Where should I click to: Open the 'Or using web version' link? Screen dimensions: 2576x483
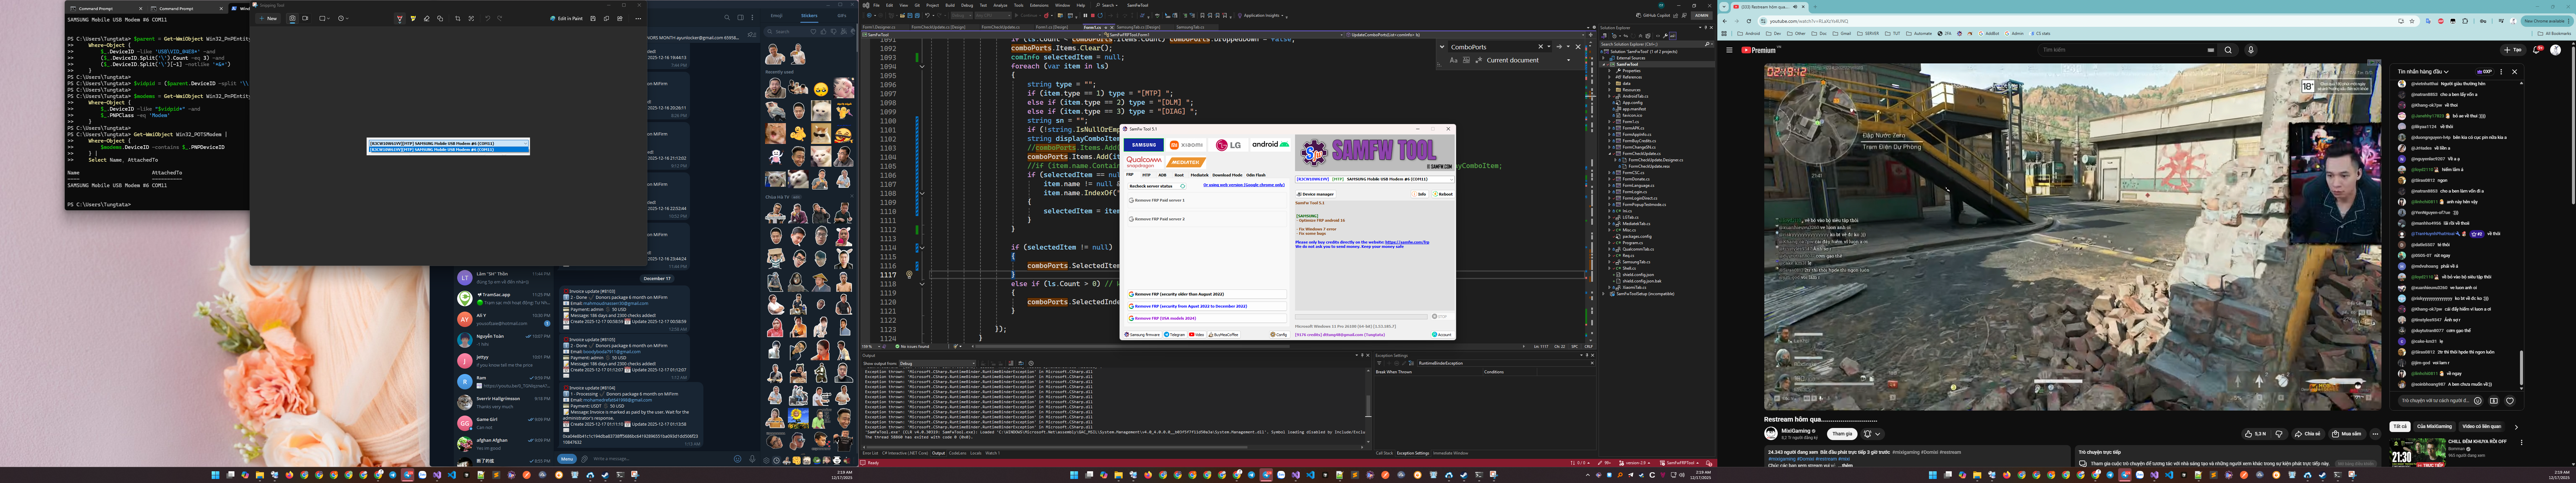click(1244, 185)
